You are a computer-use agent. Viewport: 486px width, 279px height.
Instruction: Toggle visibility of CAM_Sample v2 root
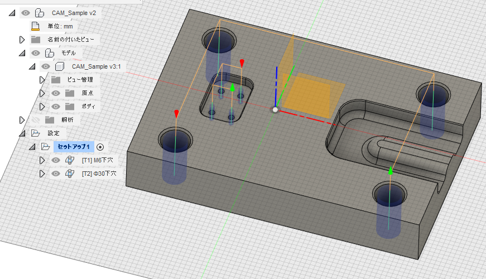(x=26, y=13)
